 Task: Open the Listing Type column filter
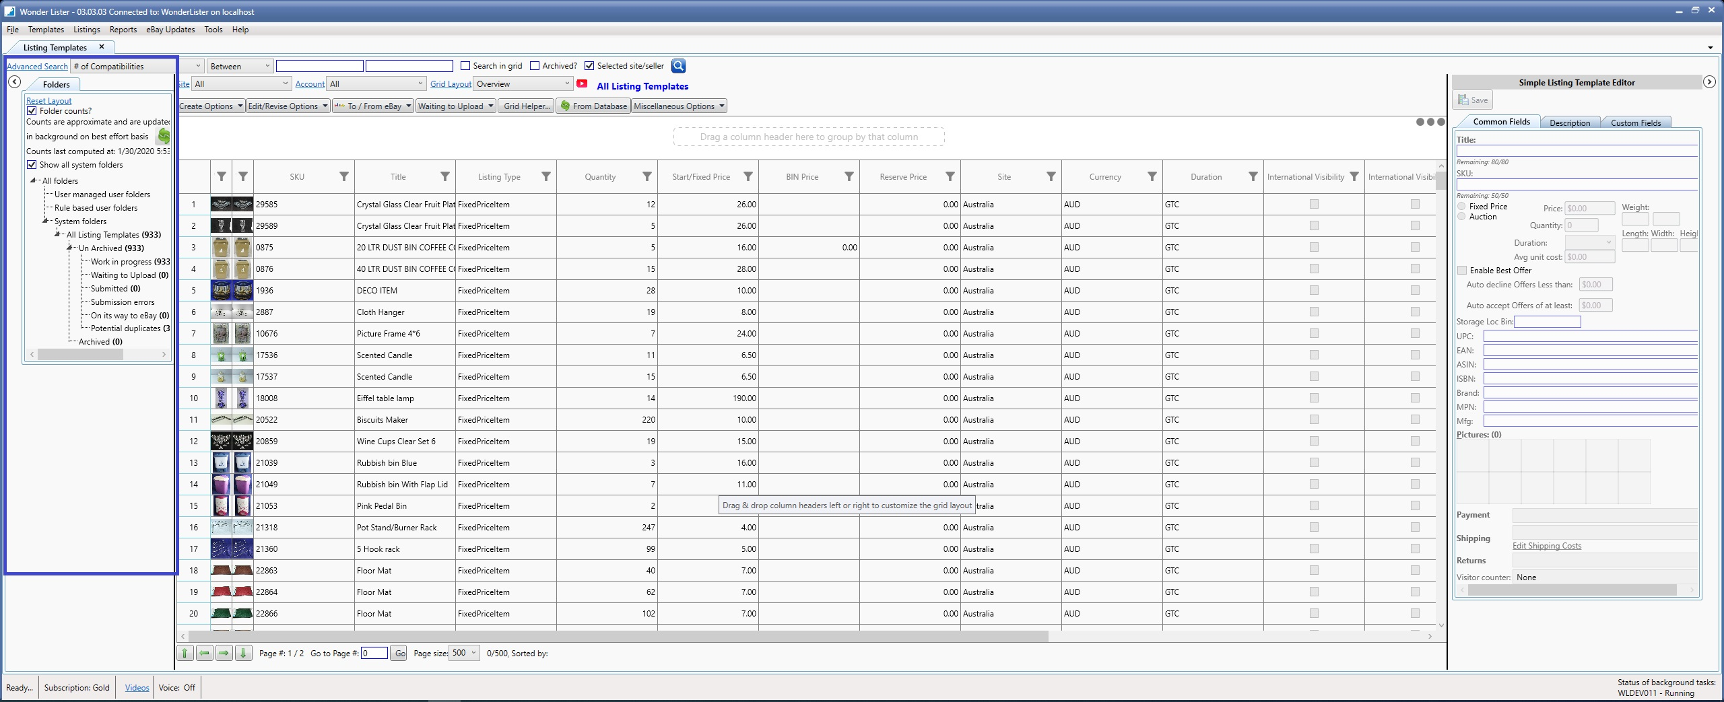pyautogui.click(x=546, y=177)
